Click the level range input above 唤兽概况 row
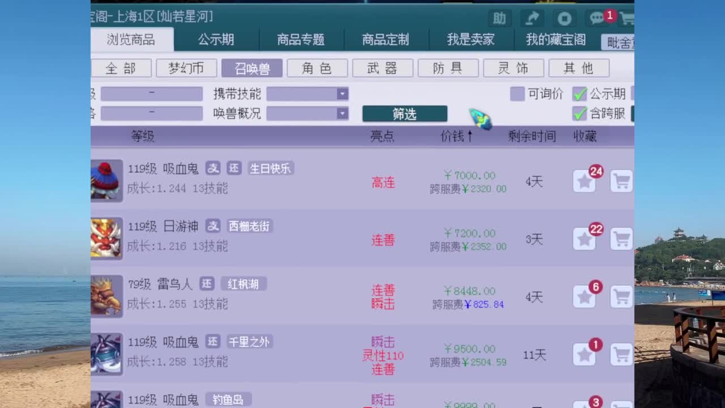The width and height of the screenshot is (725, 408). click(x=152, y=94)
